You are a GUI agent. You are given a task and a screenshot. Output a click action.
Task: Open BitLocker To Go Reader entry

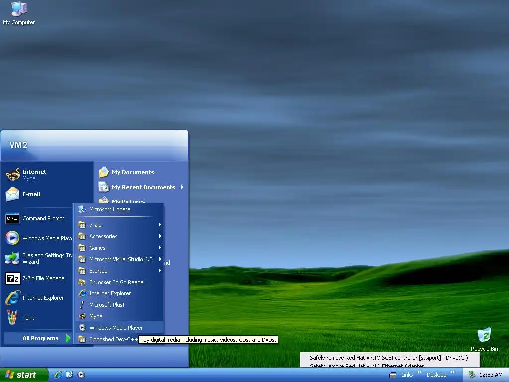119,282
